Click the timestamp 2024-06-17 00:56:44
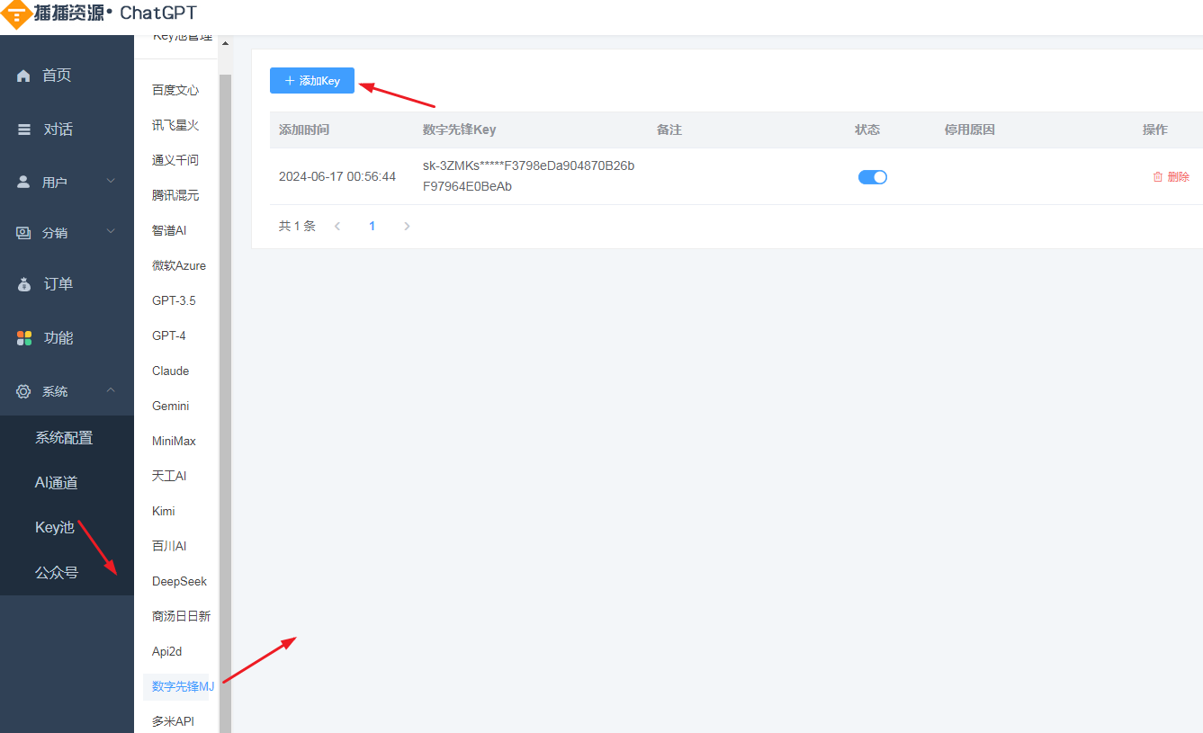Viewport: 1203px width, 733px height. click(x=337, y=176)
